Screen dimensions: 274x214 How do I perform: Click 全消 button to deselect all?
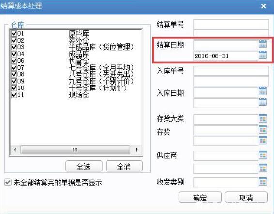click(124, 166)
